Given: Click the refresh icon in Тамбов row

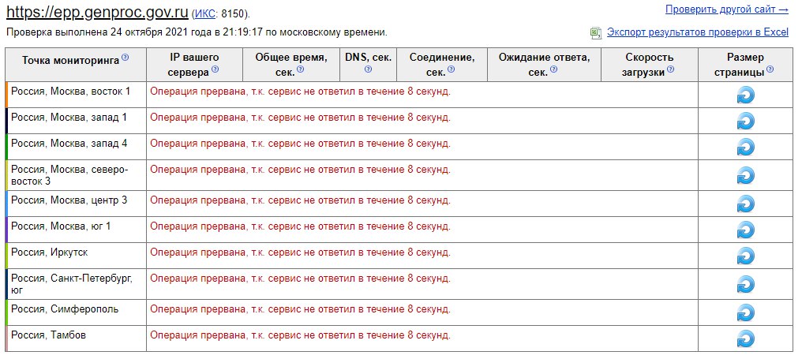Looking at the screenshot, I should tap(745, 339).
